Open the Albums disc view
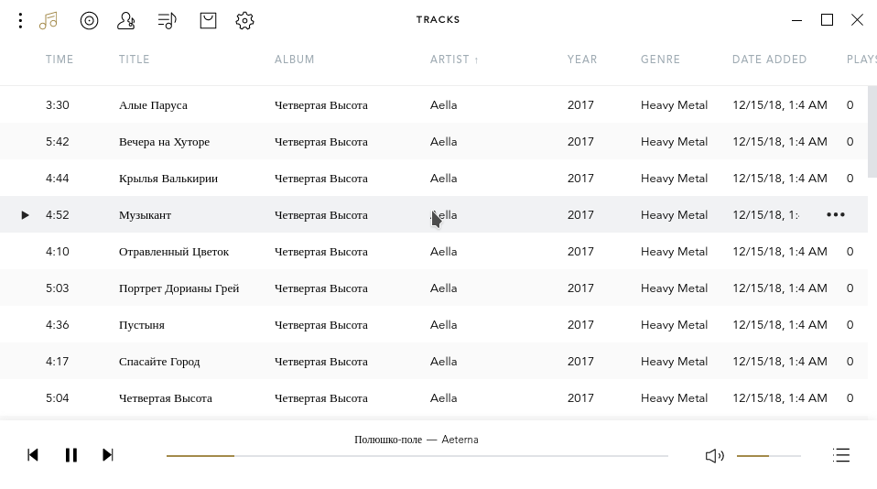Image resolution: width=877 pixels, height=489 pixels. (x=89, y=21)
